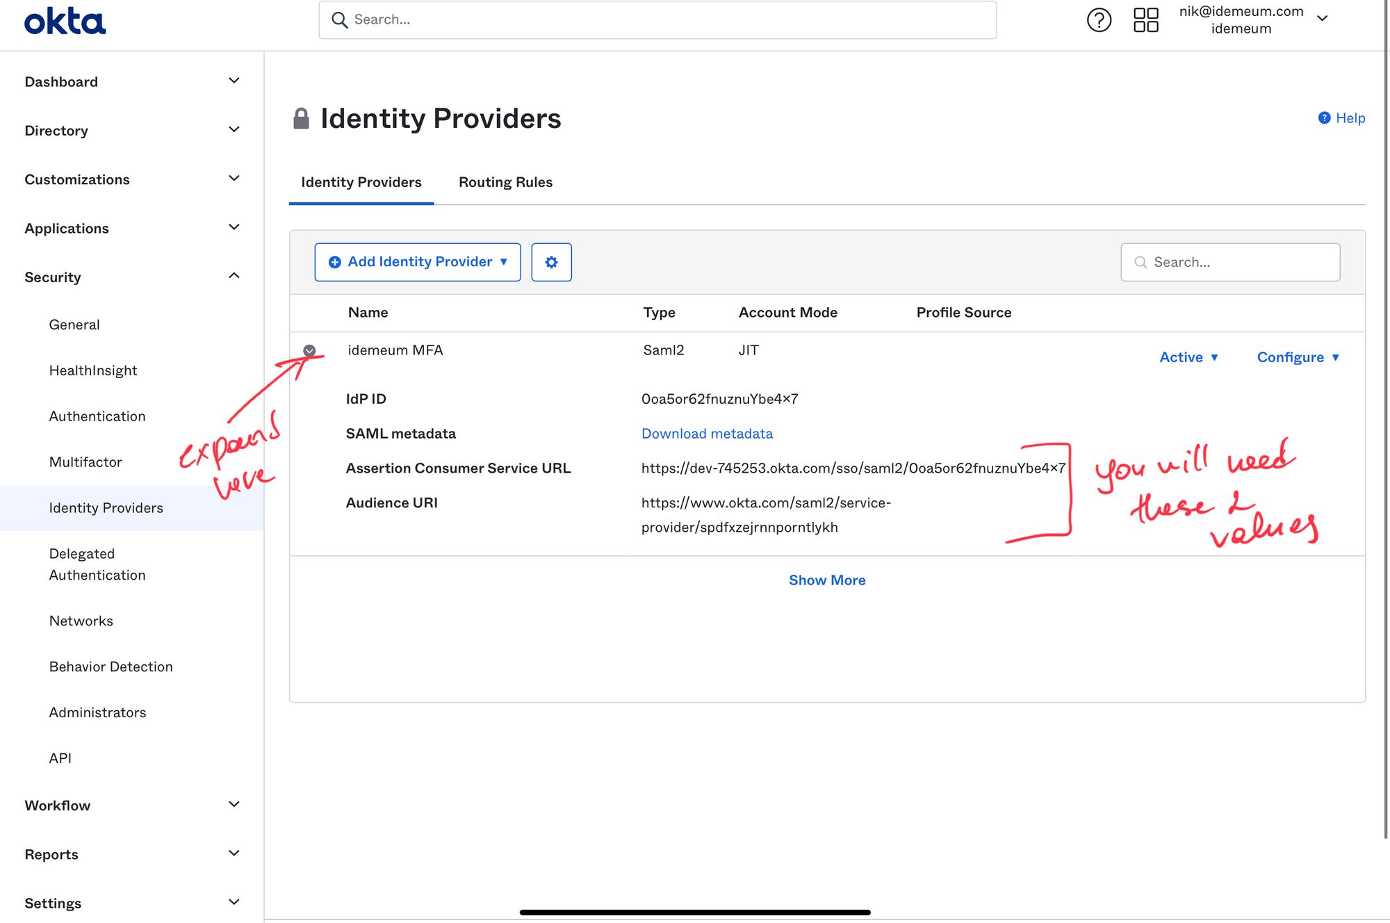Viewport: 1390px width, 923px height.
Task: Switch to the Identity Providers tab
Action: (x=361, y=182)
